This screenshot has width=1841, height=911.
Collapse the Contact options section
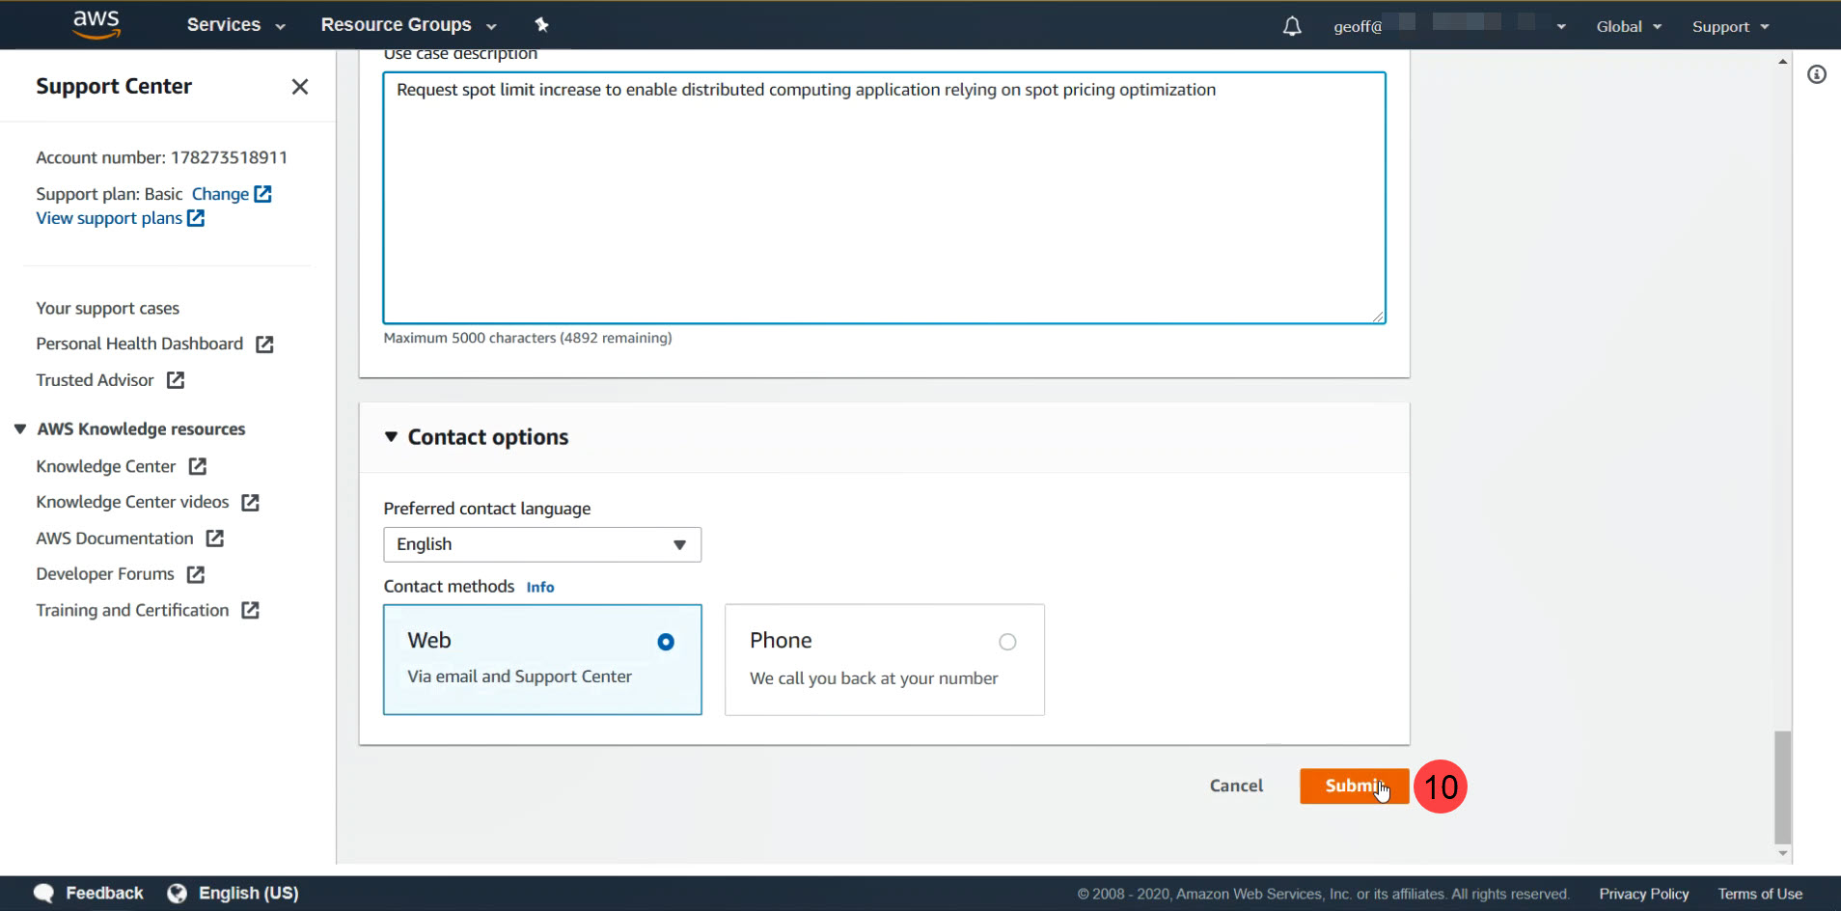[x=391, y=436]
